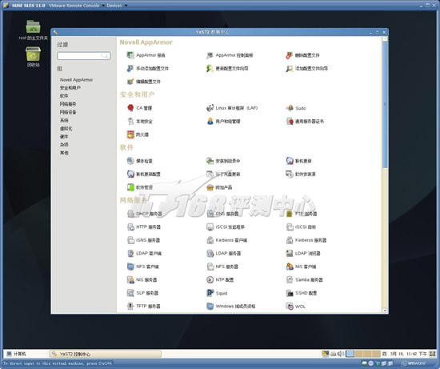Open the 本地安全 module

point(140,122)
